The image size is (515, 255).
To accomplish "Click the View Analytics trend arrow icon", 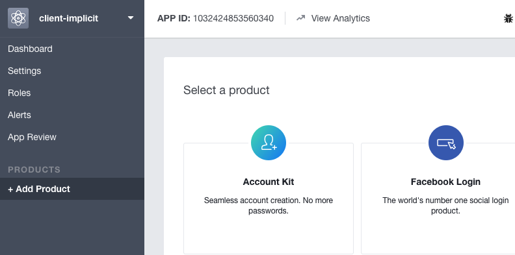I will (x=300, y=18).
